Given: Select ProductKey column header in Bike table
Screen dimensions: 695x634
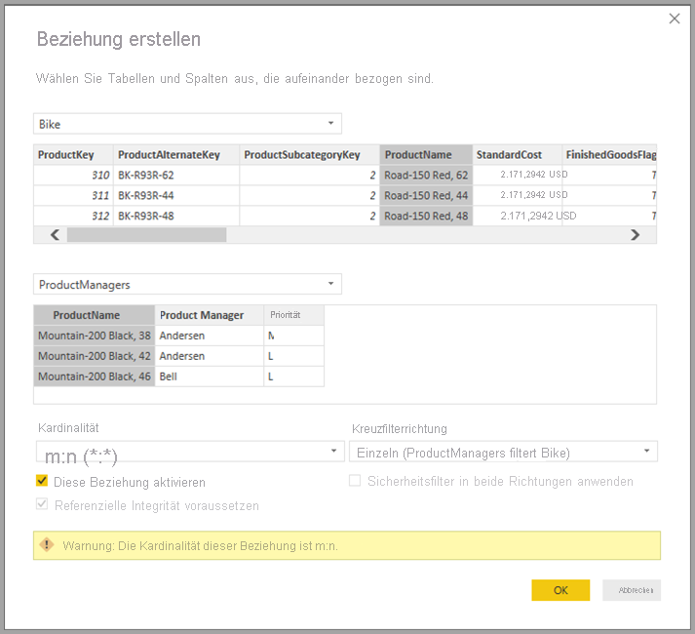Looking at the screenshot, I should (73, 155).
